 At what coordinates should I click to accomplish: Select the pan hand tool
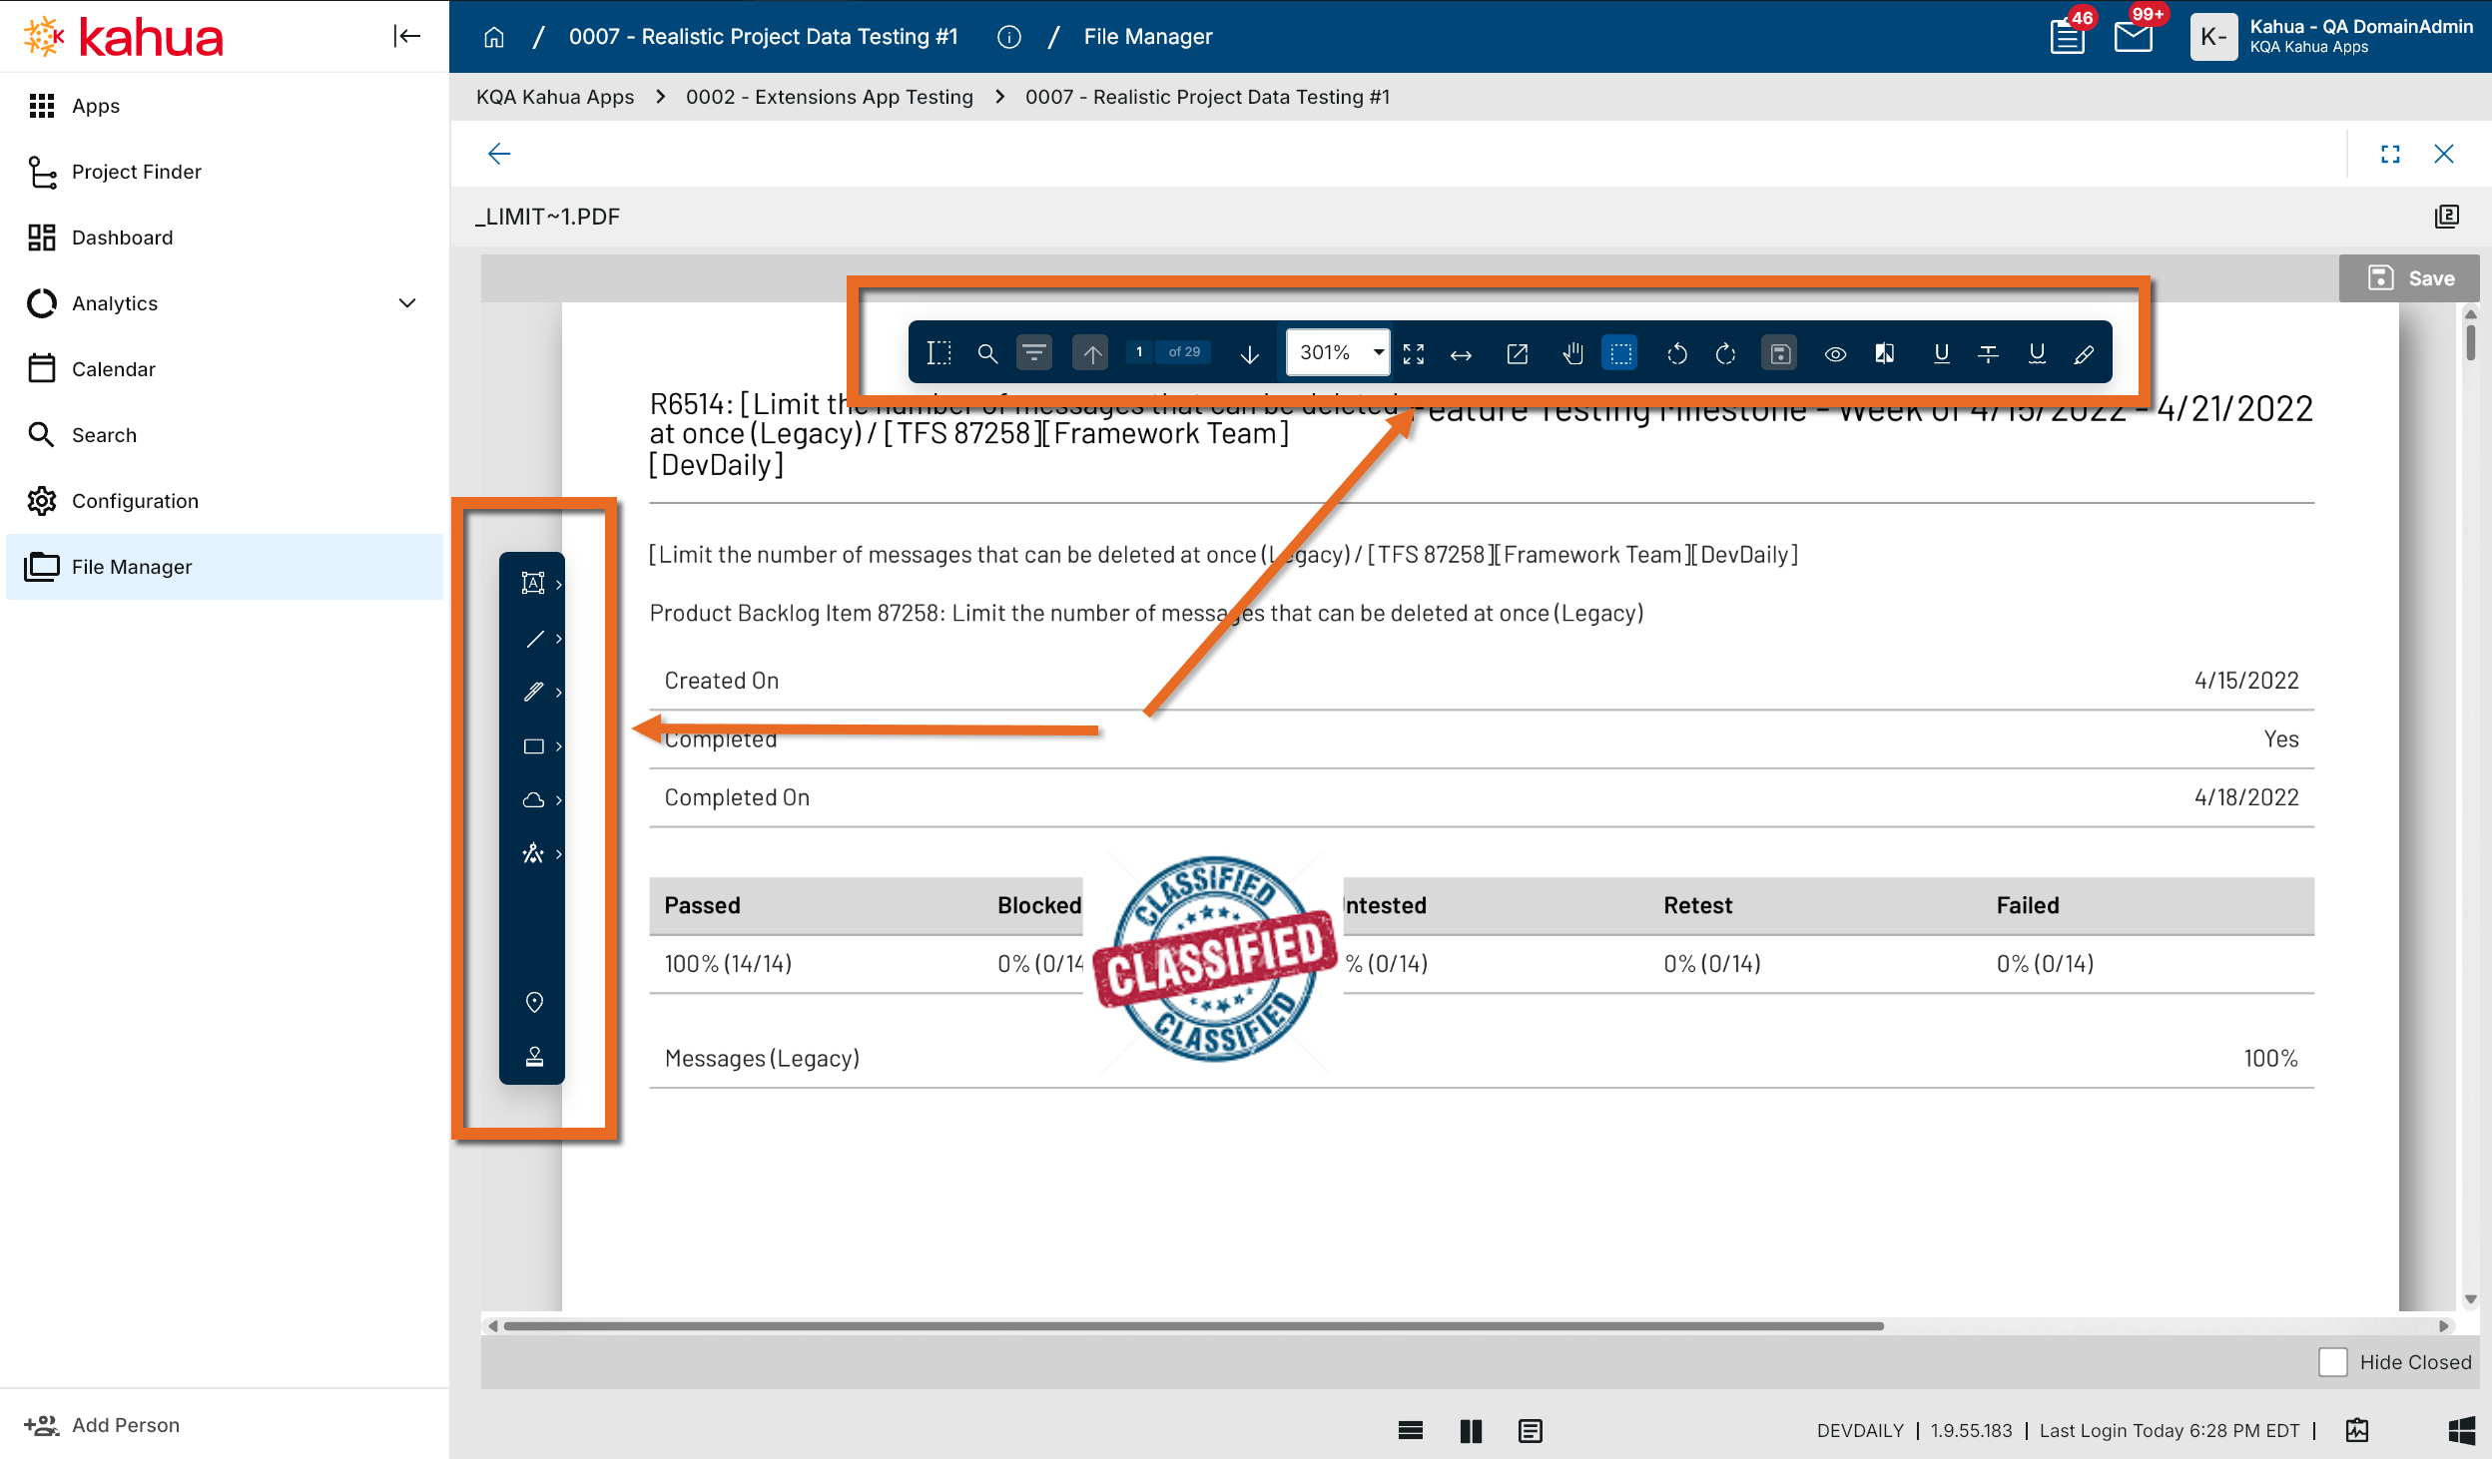pyautogui.click(x=1572, y=353)
